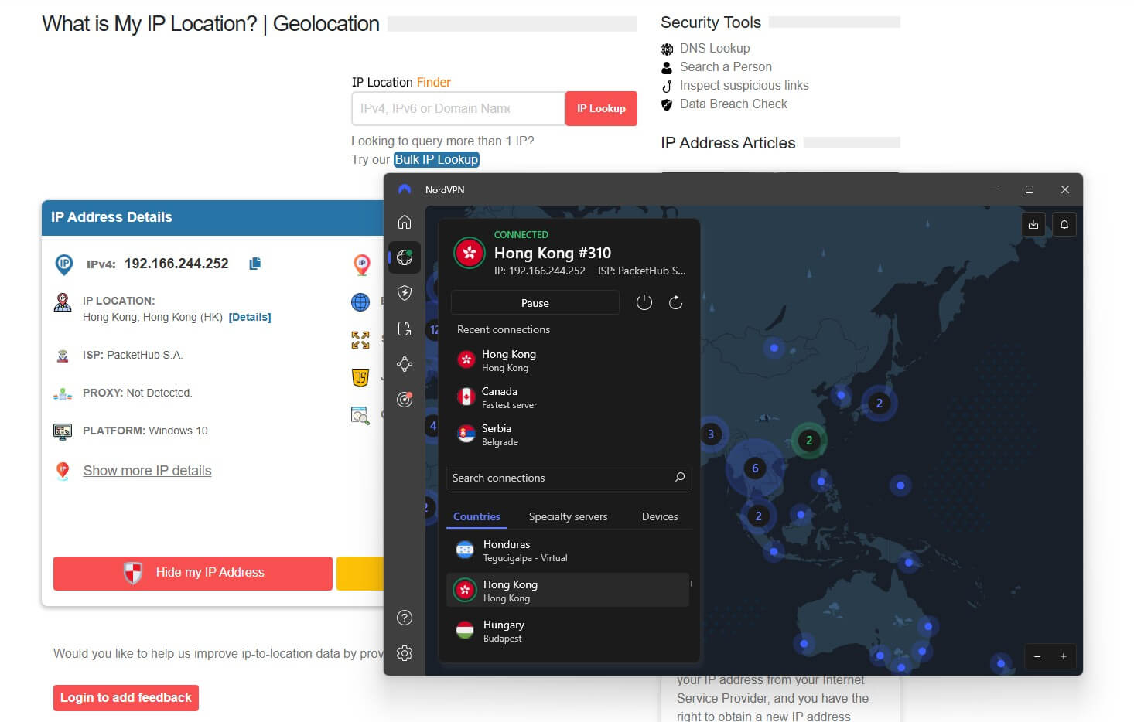This screenshot has height=722, width=1134.
Task: Open the Data Breach Check link
Action: click(x=733, y=104)
